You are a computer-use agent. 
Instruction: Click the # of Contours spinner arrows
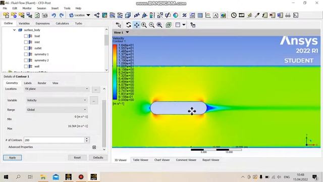click(x=87, y=140)
